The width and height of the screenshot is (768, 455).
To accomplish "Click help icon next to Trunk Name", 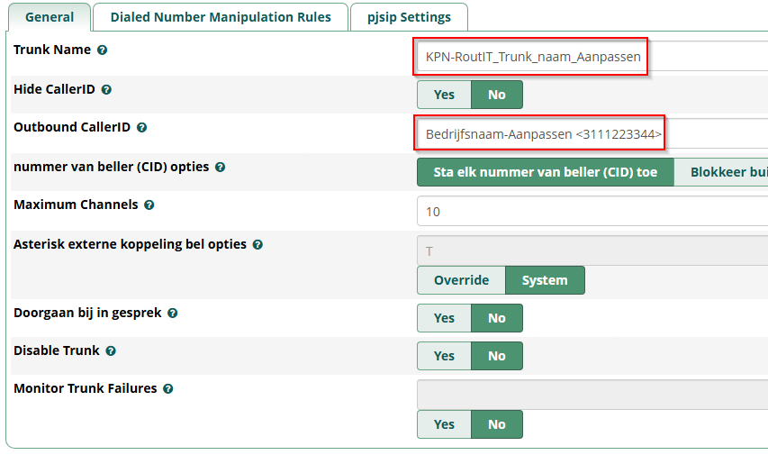I will point(103,50).
